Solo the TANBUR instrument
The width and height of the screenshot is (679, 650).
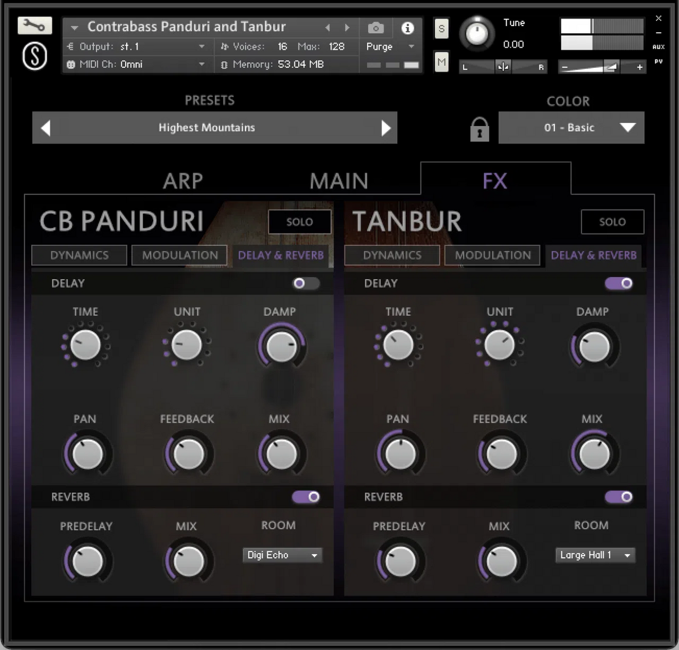[612, 222]
